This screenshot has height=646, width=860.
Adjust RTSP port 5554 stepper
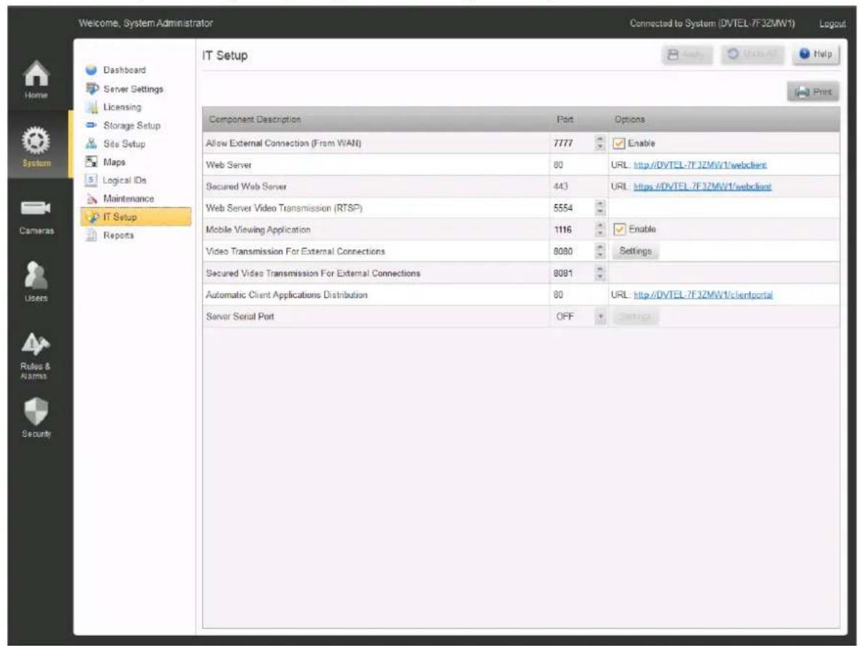click(x=600, y=208)
